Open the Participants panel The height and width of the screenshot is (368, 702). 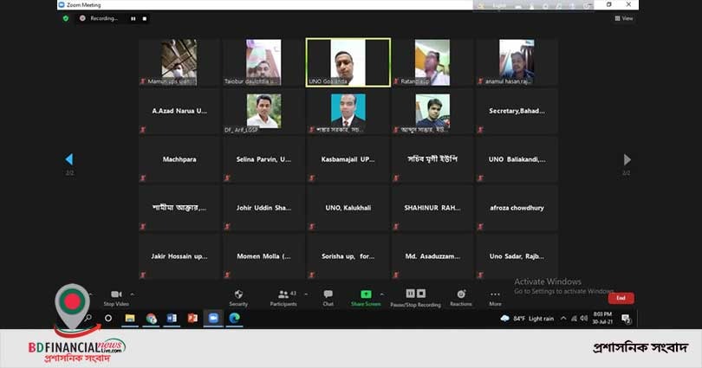click(x=283, y=295)
